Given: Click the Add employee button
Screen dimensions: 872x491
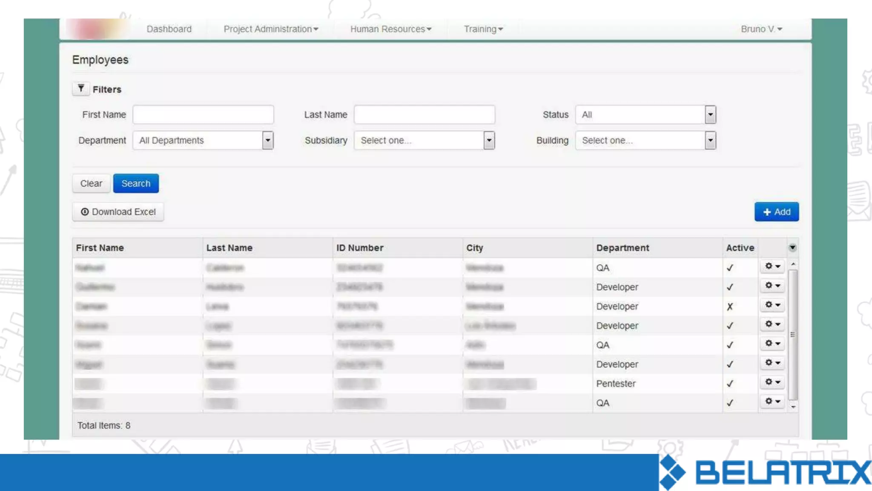Looking at the screenshot, I should [x=776, y=212].
